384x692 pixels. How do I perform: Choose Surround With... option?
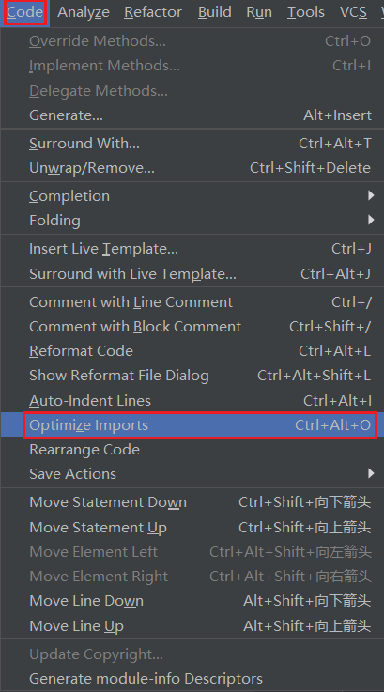[192, 144]
